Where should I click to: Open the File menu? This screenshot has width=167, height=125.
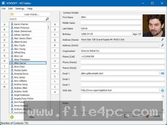(x=4, y=8)
